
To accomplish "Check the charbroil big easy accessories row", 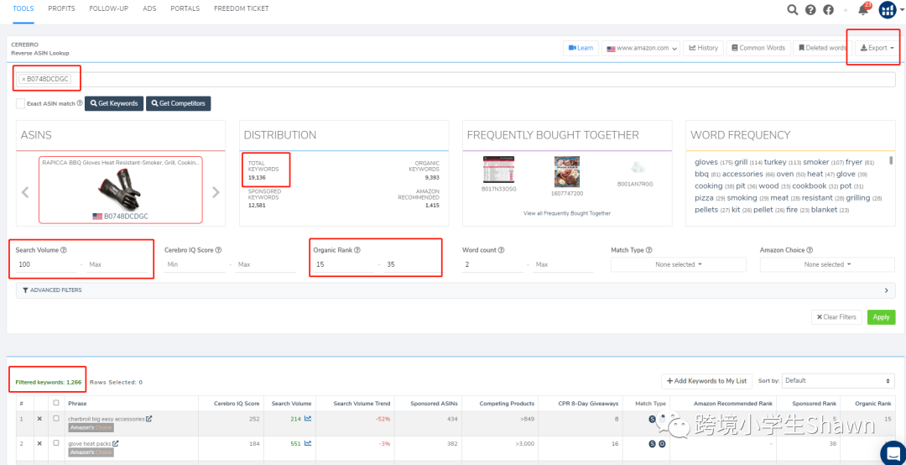I will pos(56,418).
